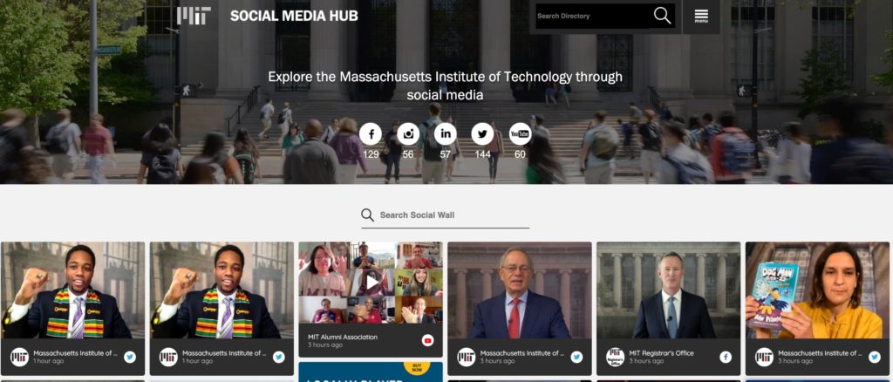Click YouTube badge on Alumni Association card
893x382 pixels.
tap(427, 340)
